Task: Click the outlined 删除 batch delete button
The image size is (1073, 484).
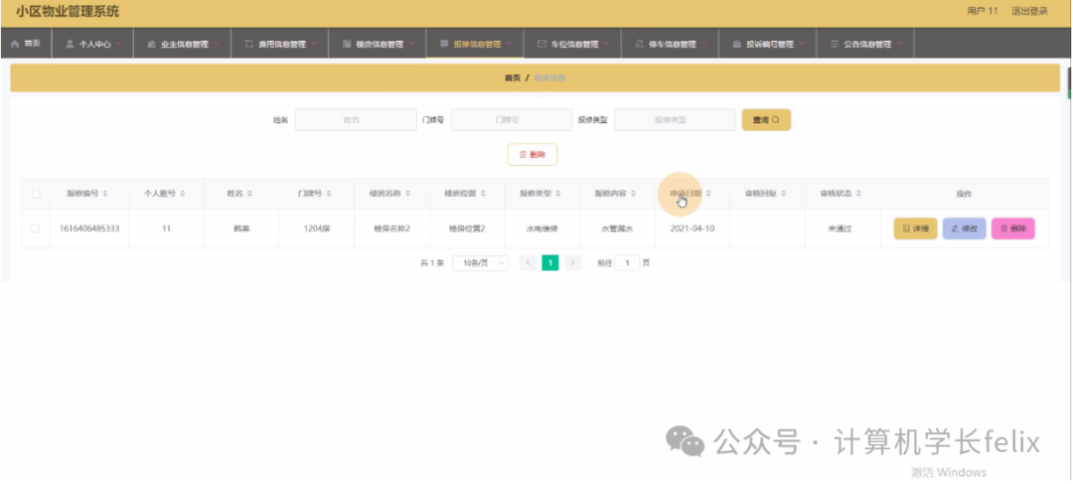Action: pos(533,155)
